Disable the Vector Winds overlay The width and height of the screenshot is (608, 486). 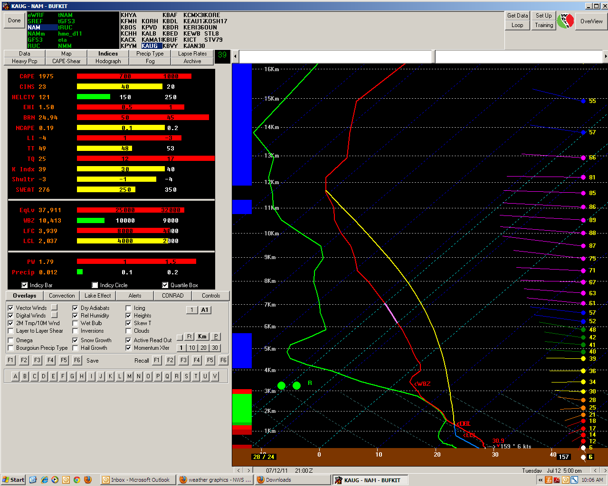10,308
